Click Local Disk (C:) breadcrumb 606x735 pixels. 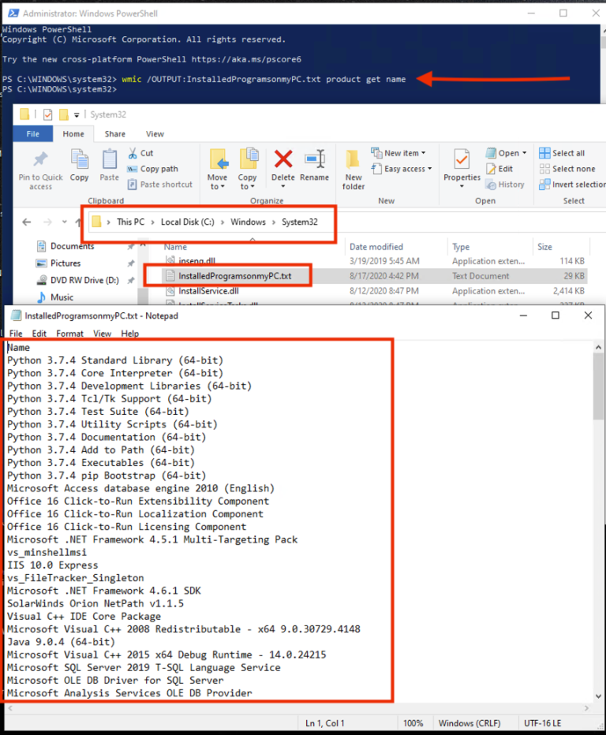pos(188,222)
